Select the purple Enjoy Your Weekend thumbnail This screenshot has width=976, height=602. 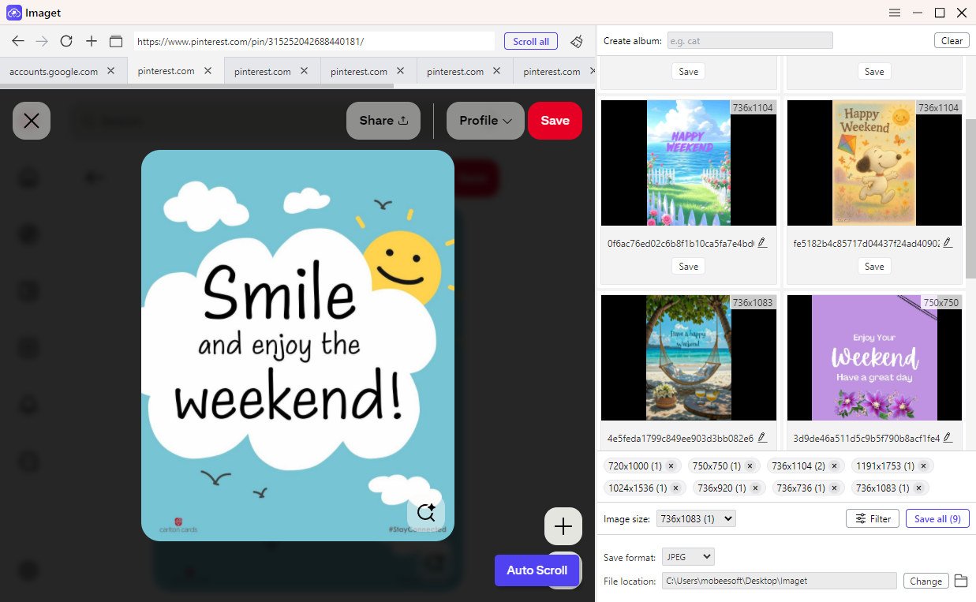[874, 357]
